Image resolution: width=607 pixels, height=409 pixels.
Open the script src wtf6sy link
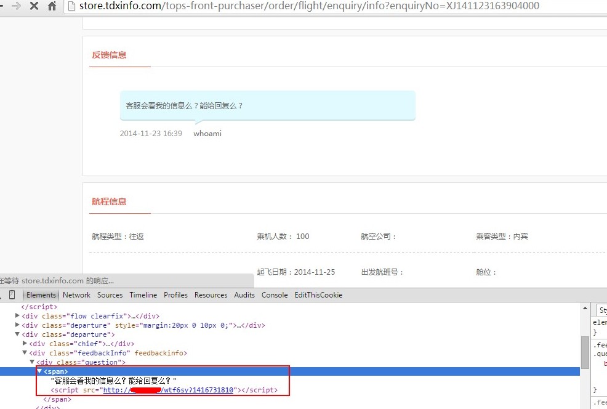[168, 390]
